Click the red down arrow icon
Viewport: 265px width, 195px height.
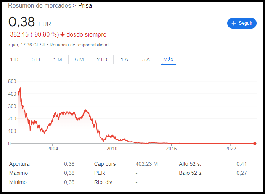[x=63, y=35]
